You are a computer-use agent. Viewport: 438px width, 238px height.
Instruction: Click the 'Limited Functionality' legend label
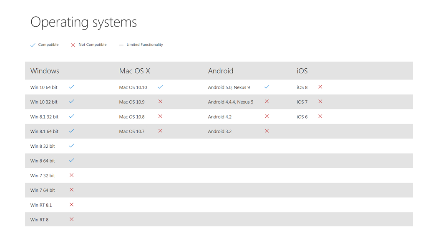(145, 45)
